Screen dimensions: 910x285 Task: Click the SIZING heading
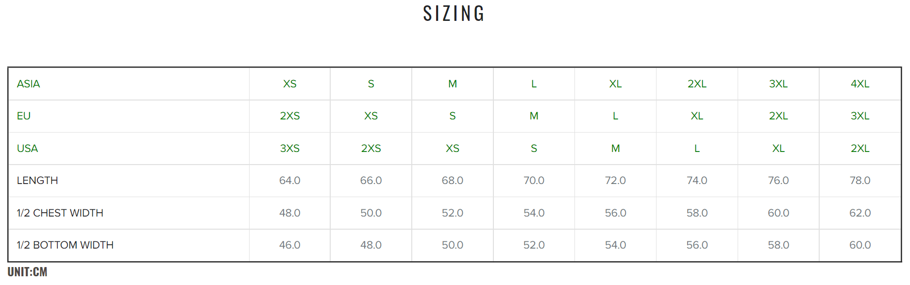[x=454, y=14]
